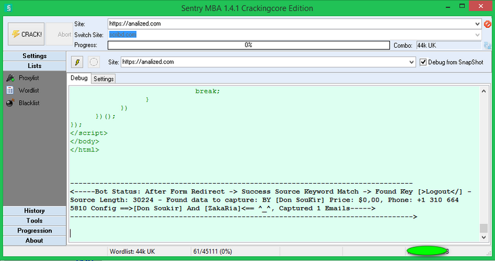Switch to the Settings tab in debugger
The height and width of the screenshot is (261, 495).
[x=103, y=79]
